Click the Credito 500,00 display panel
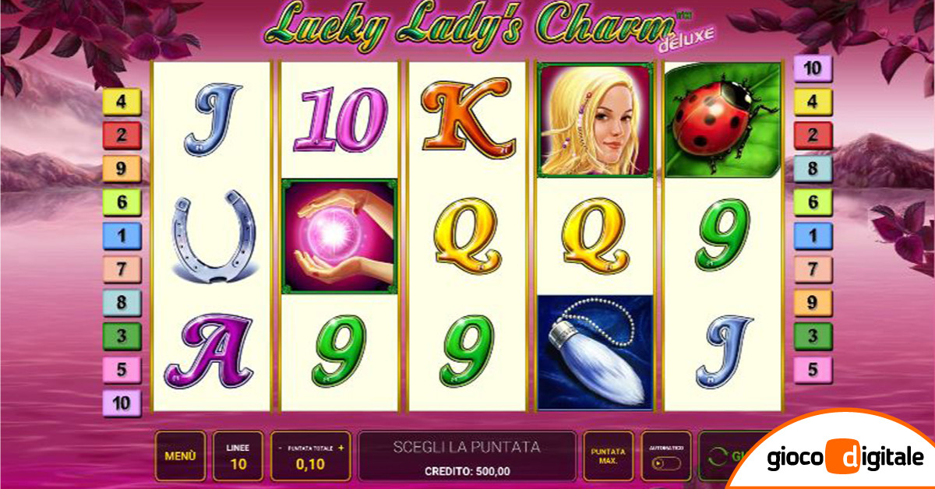Viewport: 935px width, 489px height. click(x=467, y=456)
